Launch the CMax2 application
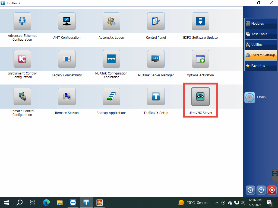 pos(250,97)
